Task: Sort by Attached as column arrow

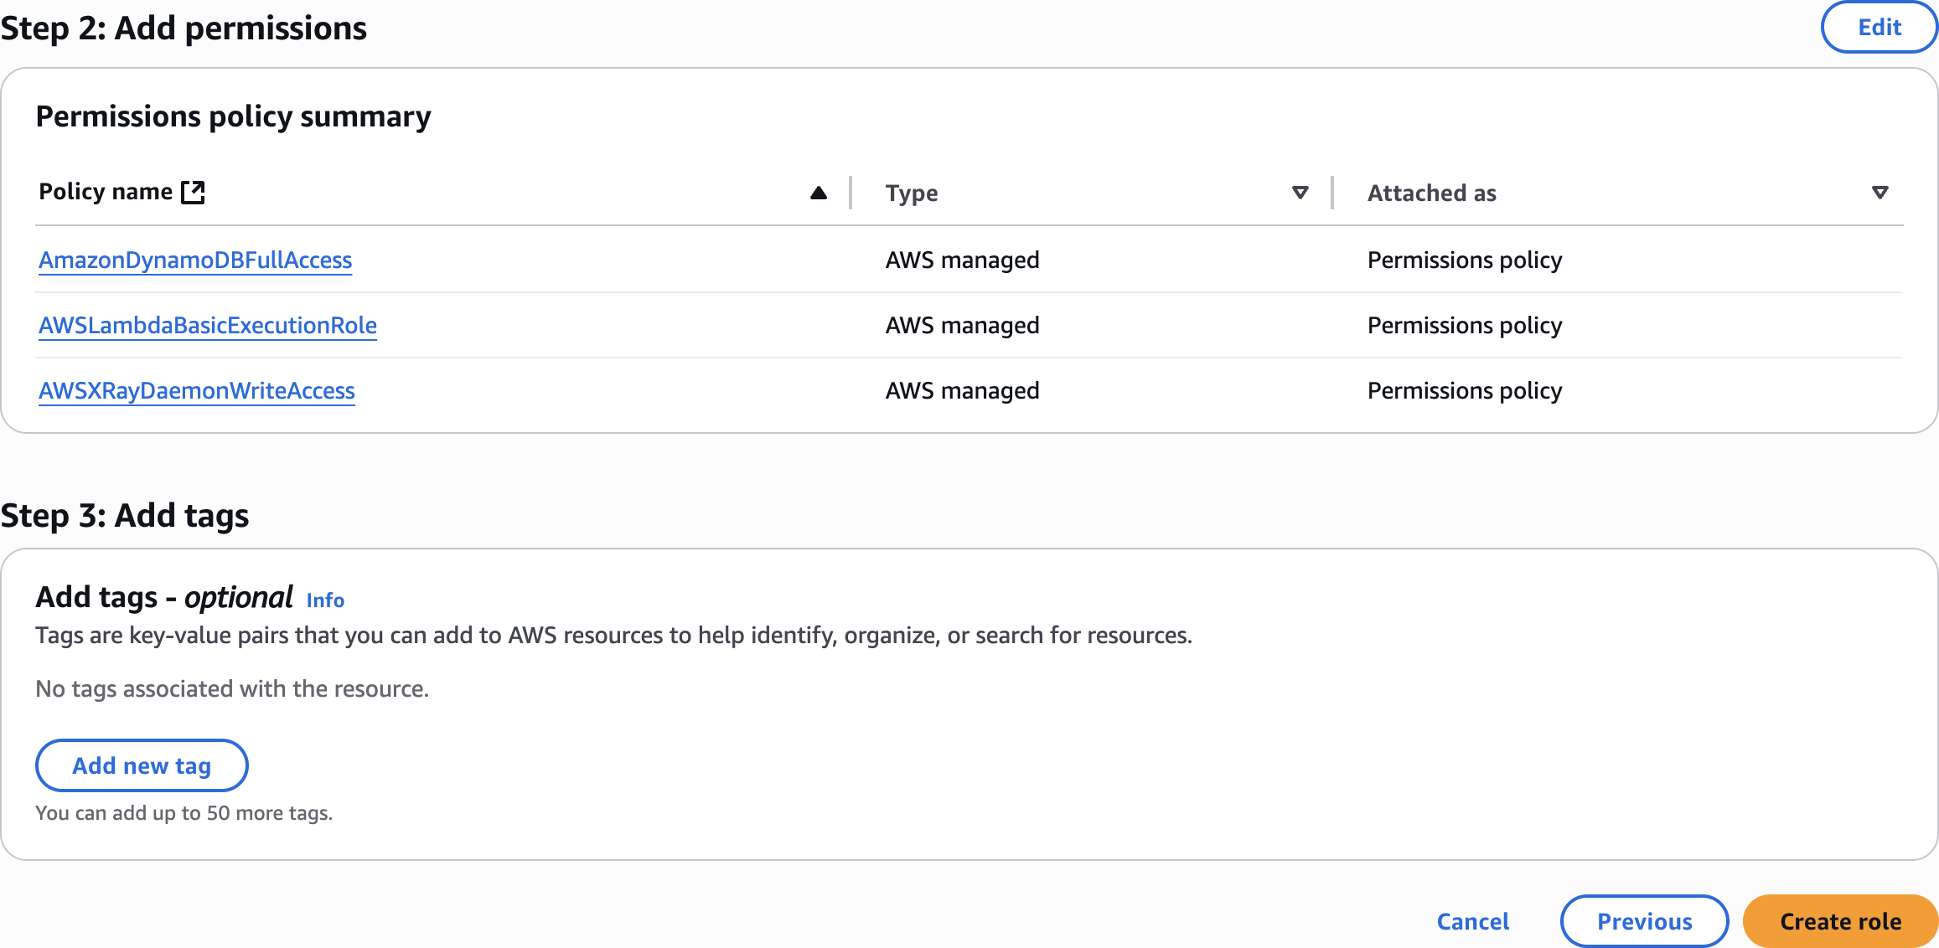Action: click(x=1880, y=193)
